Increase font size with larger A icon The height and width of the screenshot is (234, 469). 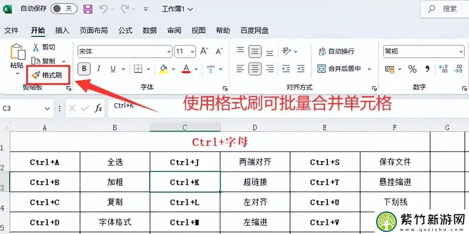pyautogui.click(x=204, y=51)
